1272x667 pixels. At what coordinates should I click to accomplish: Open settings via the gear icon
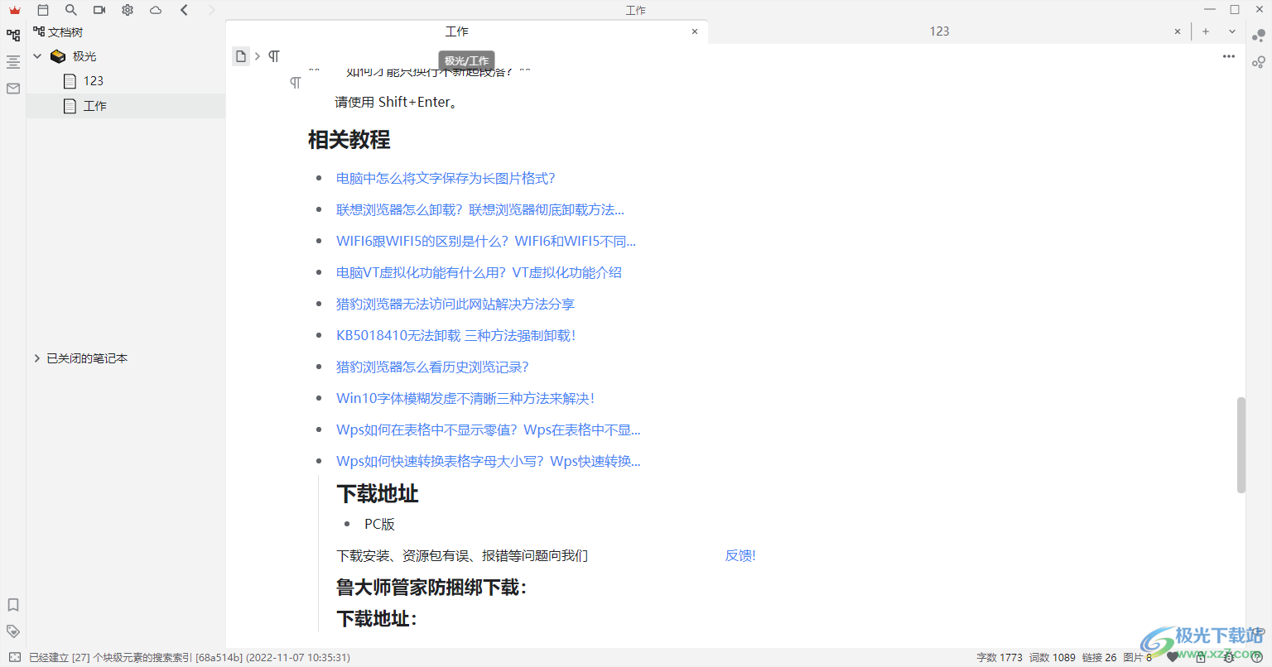(x=127, y=10)
